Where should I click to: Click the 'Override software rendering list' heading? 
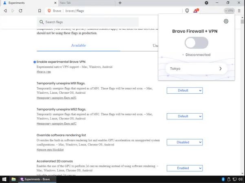click(x=61, y=135)
